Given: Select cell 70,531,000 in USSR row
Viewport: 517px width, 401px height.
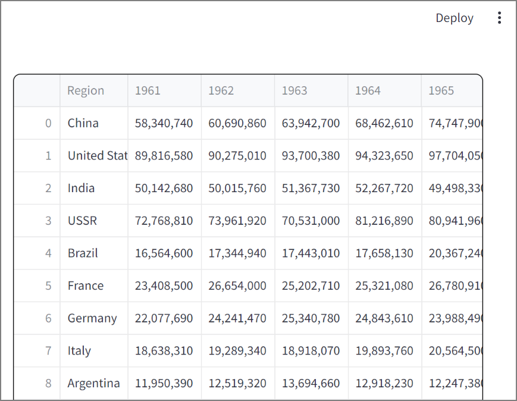Looking at the screenshot, I should pos(311,221).
